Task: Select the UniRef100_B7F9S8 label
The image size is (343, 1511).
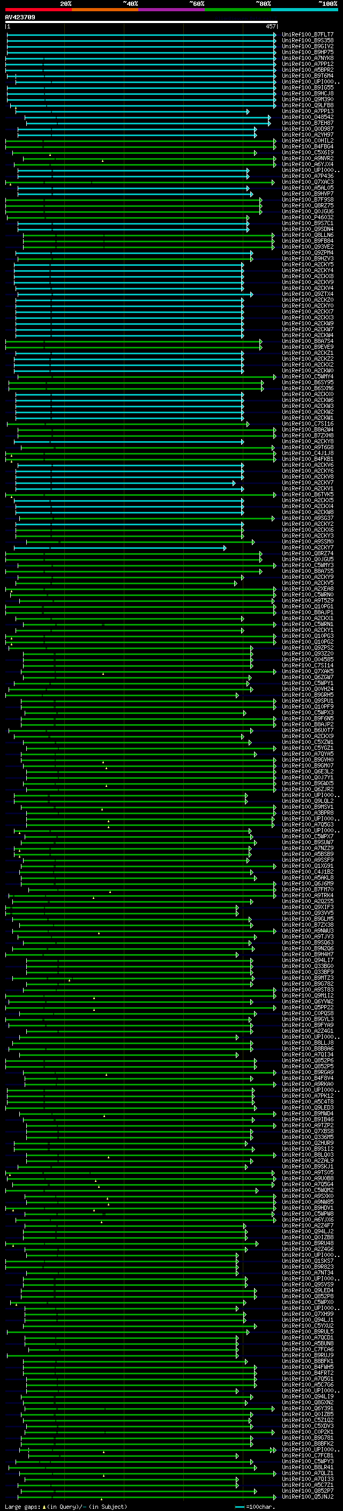Action: click(307, 199)
